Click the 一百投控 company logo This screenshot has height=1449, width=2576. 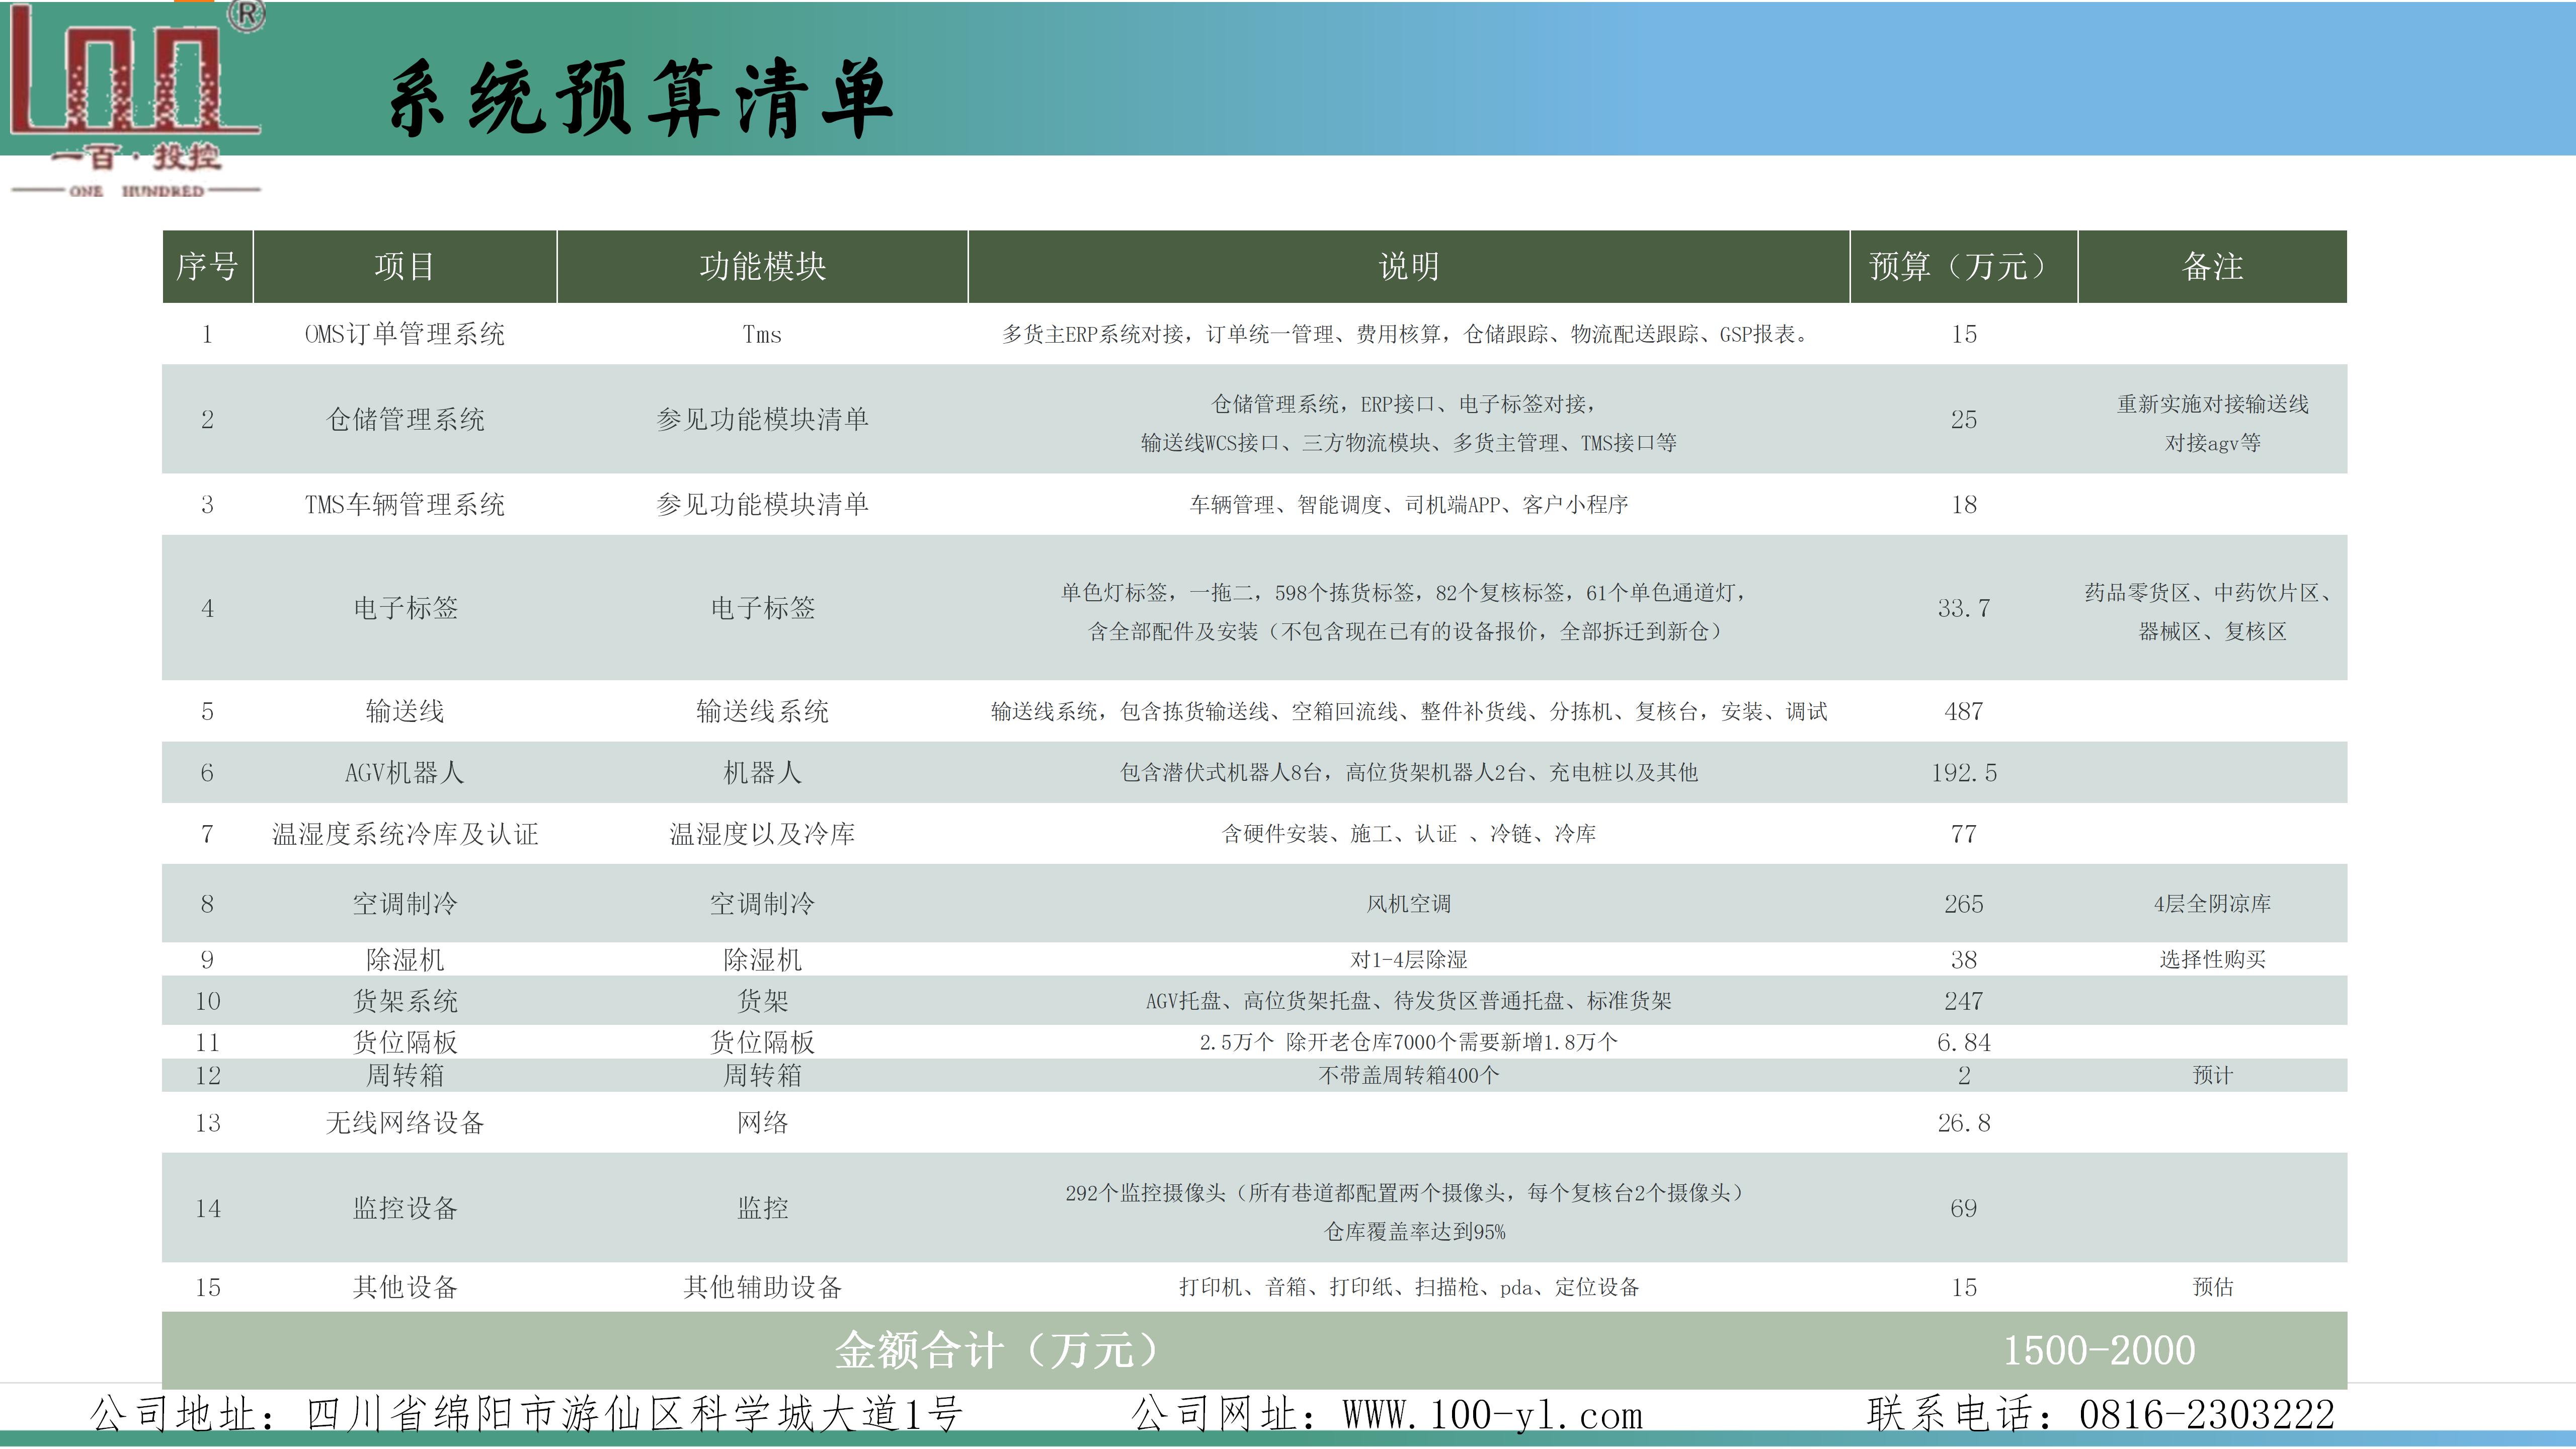point(135,100)
